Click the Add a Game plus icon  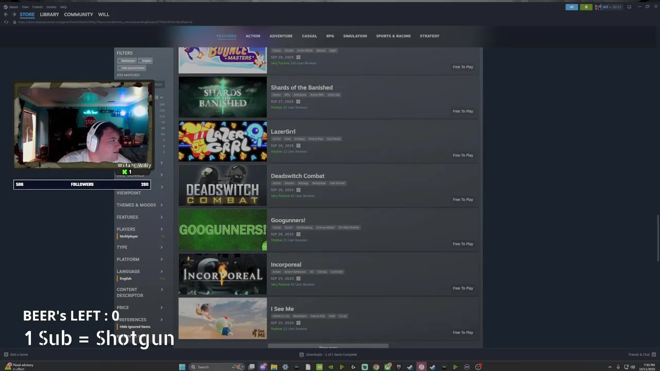coord(6,355)
